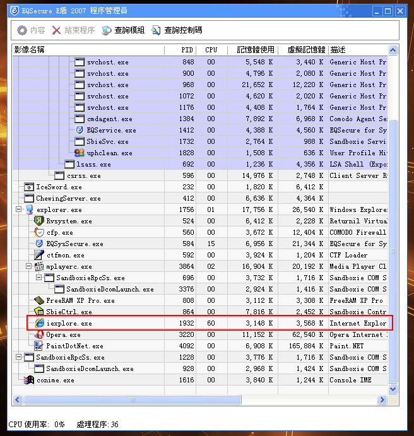This screenshot has width=414, height=436.
Task: Minimize the EQSecure window
Action: [x=377, y=11]
